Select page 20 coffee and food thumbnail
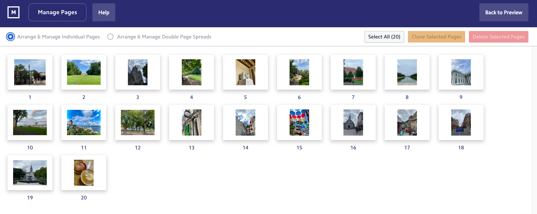This screenshot has height=214, width=537. [x=84, y=173]
